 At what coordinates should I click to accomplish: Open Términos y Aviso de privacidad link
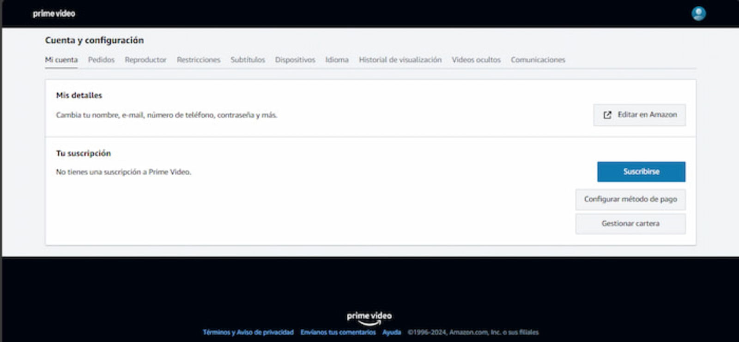248,332
